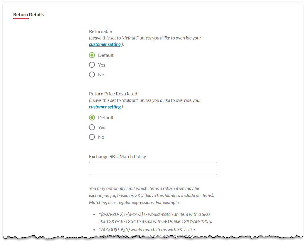Open customer setting link under Return Price Restricted
306x245 pixels.
[x=105, y=107]
